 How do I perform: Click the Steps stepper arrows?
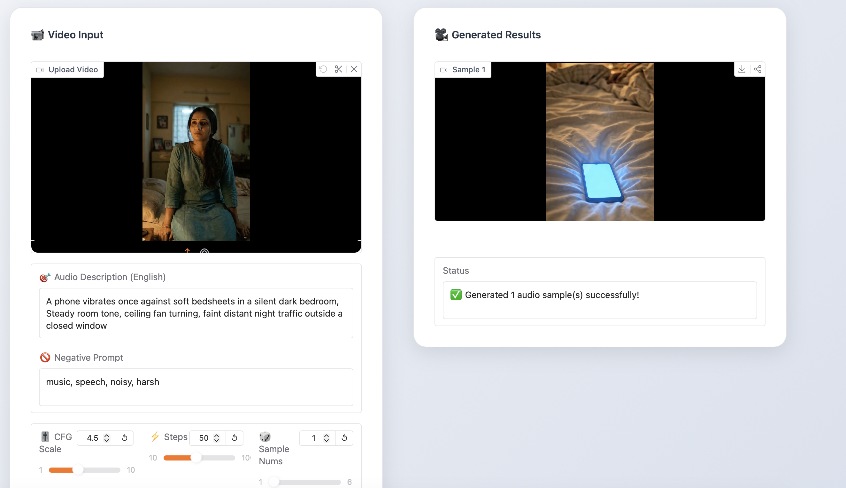(x=217, y=438)
